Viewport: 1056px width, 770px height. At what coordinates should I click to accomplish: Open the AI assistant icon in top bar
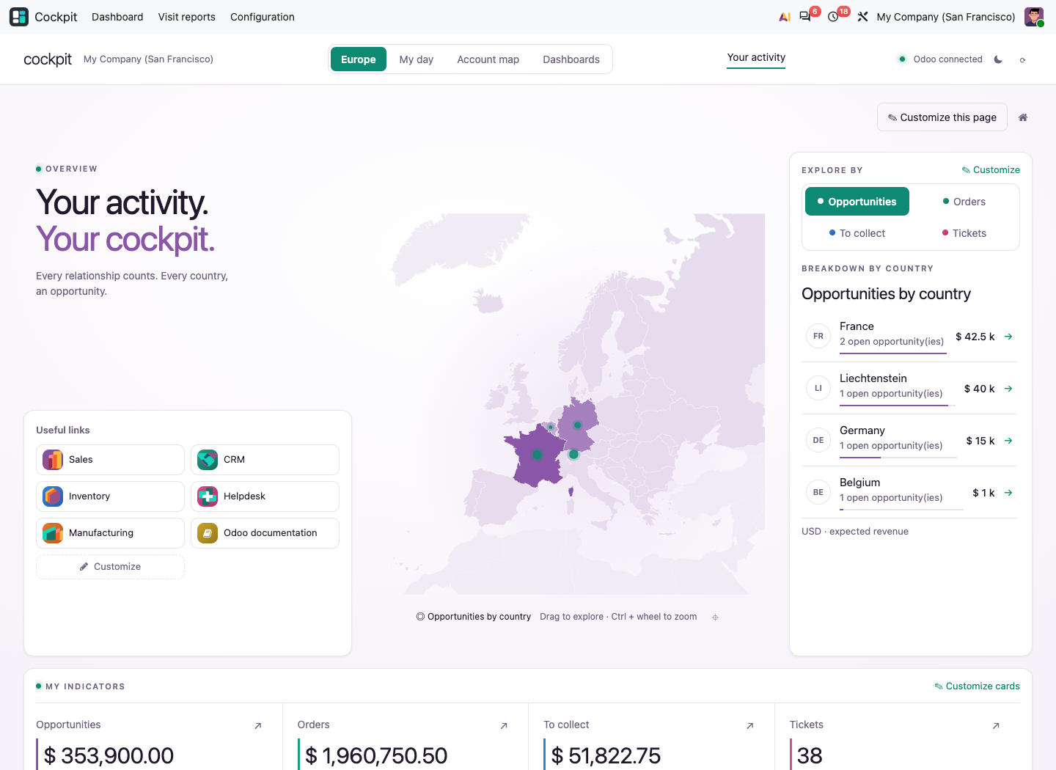point(785,17)
